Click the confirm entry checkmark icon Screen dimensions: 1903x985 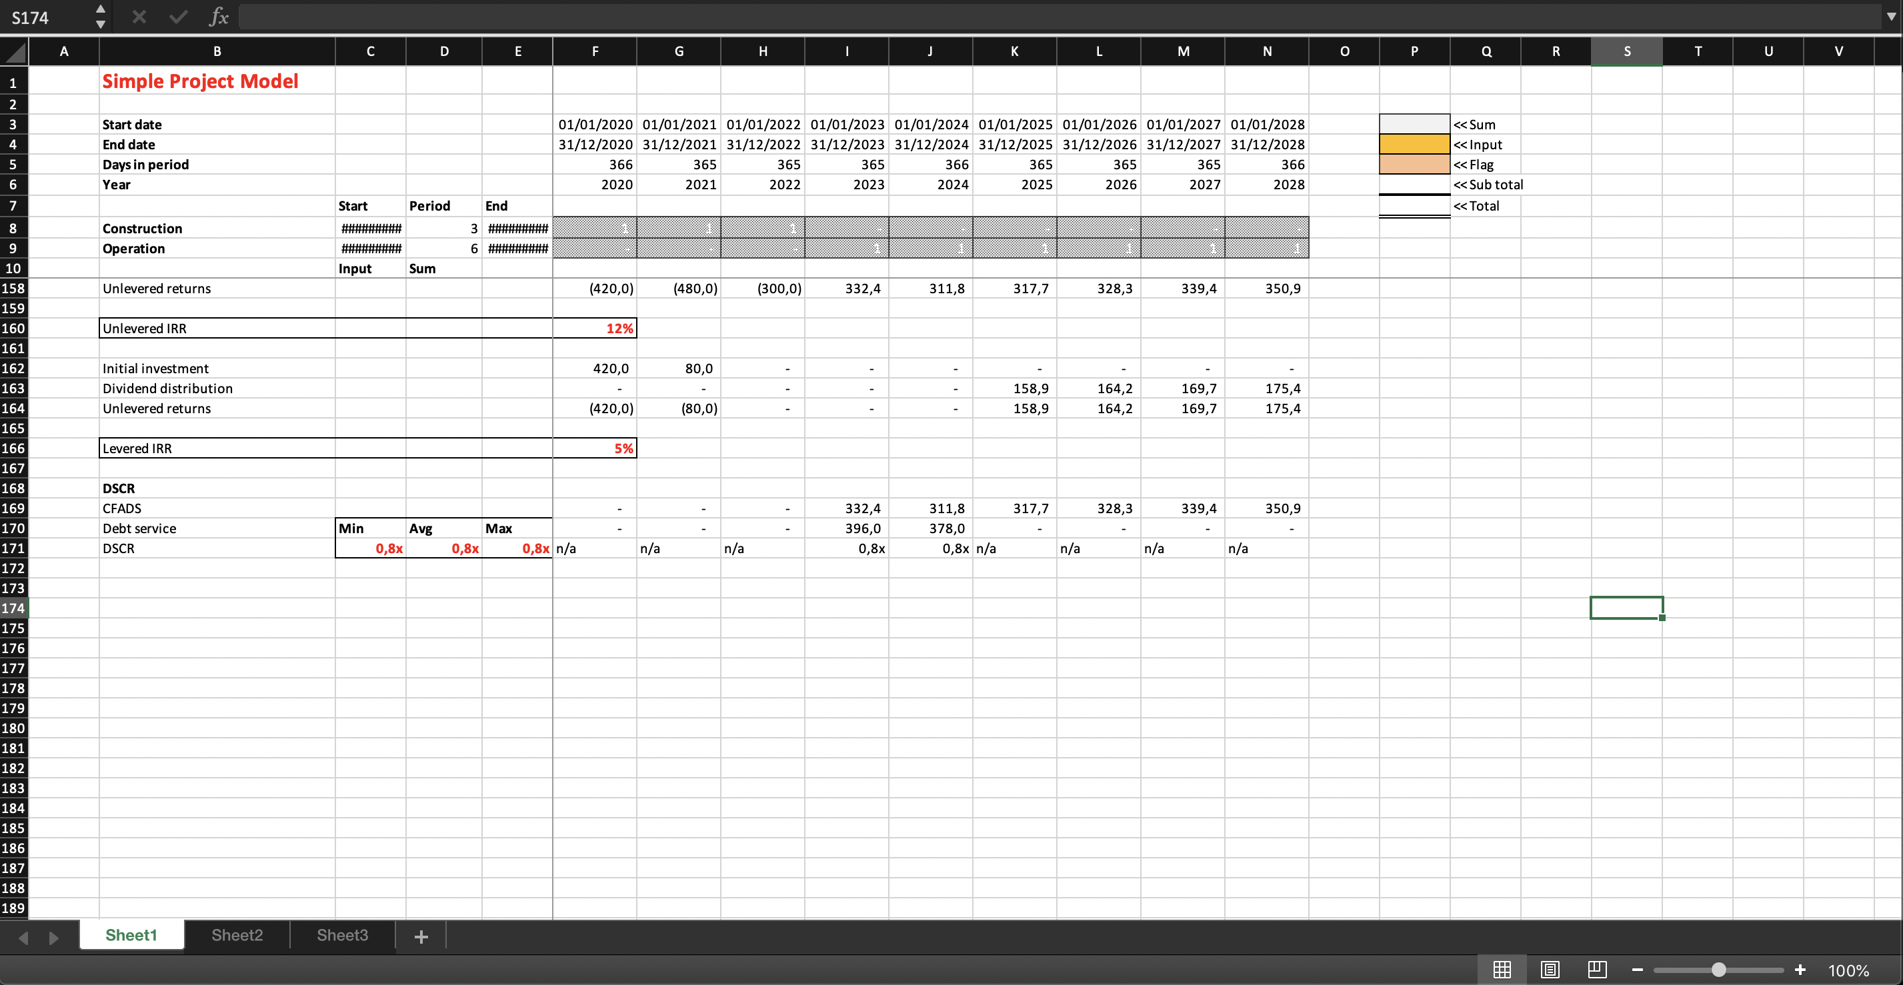point(178,17)
